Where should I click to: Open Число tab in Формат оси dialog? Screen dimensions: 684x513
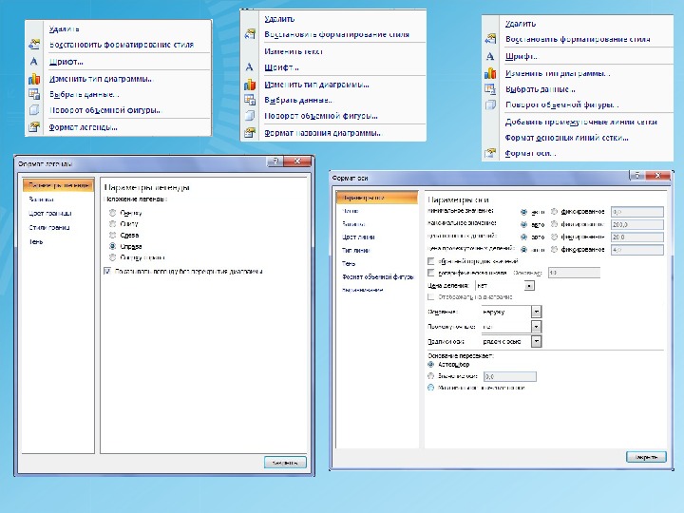pyautogui.click(x=351, y=211)
